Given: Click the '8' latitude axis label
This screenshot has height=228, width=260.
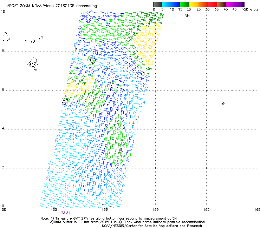Looking at the screenshot, I should (x=3, y=51).
